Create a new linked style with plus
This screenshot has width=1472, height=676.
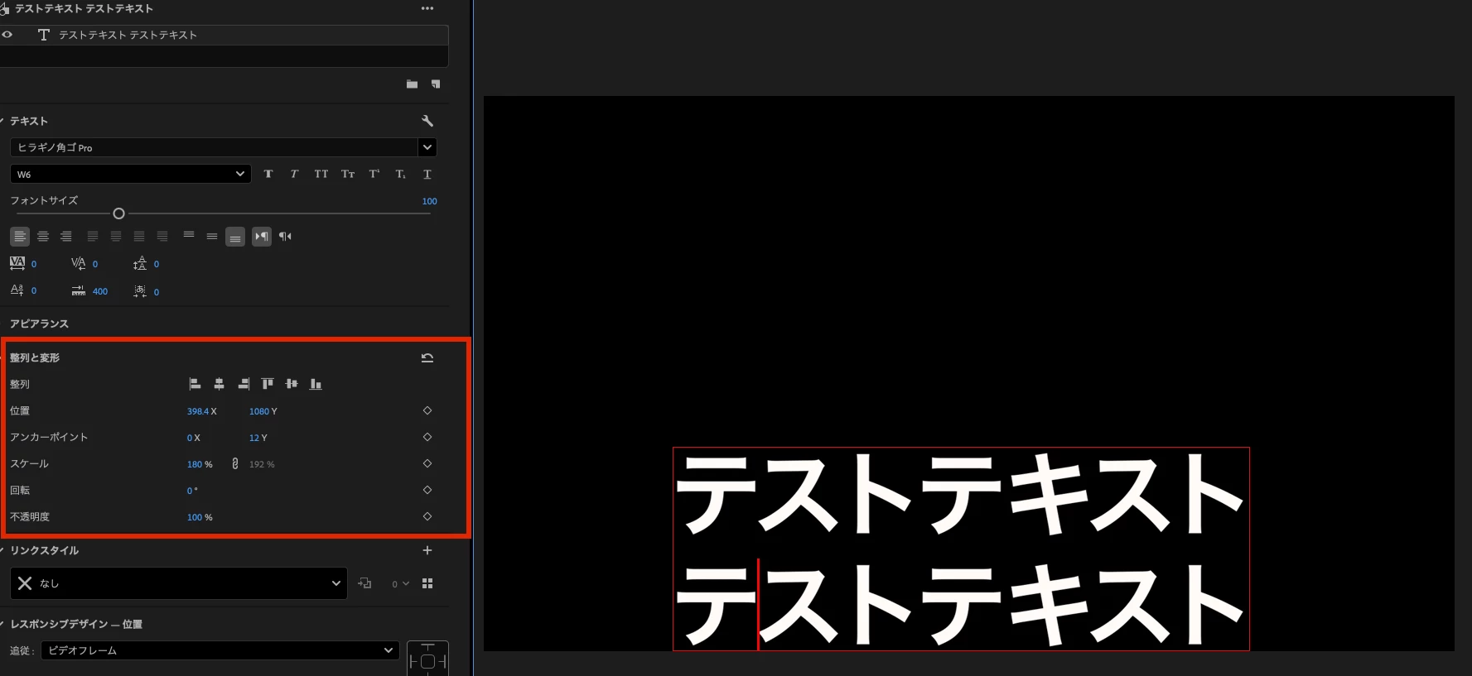point(427,550)
